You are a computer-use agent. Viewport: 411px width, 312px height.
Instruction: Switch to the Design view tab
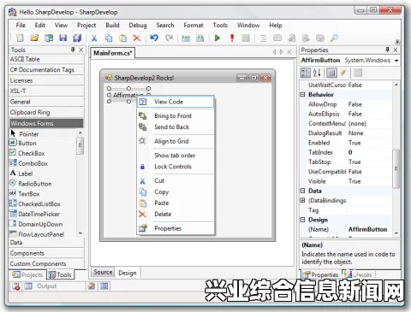point(128,273)
